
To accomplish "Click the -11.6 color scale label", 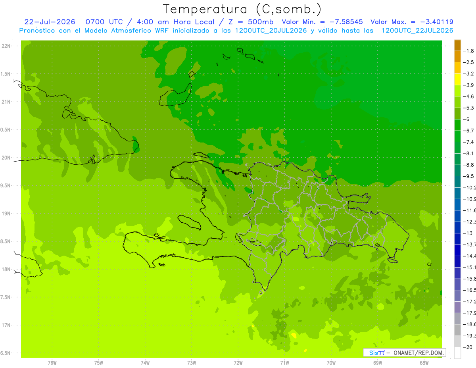I will coord(470,210).
